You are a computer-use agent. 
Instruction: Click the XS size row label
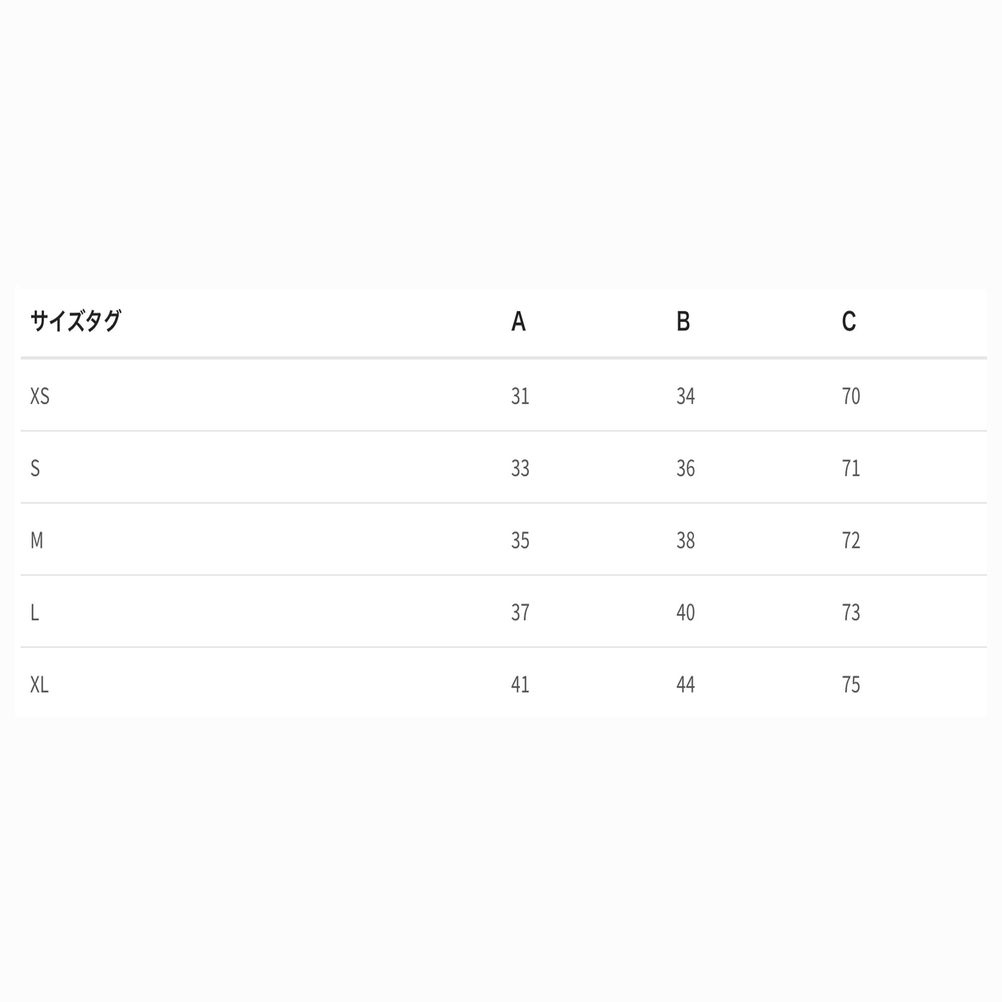coord(40,396)
